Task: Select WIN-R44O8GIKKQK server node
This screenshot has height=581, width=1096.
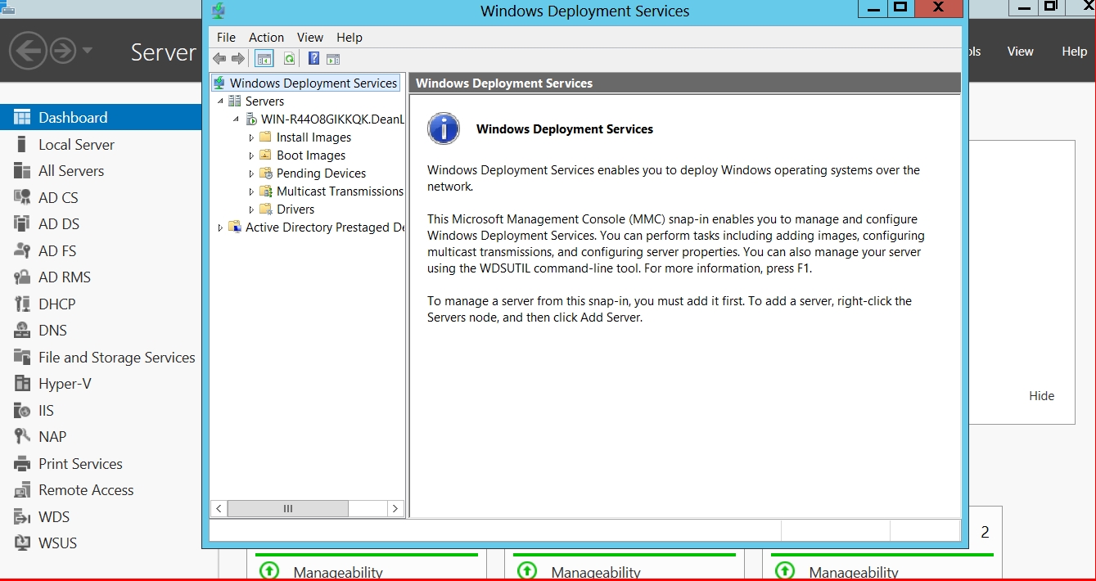Action: 332,119
